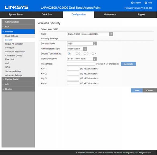Expand the Administration section

(x=18, y=22)
